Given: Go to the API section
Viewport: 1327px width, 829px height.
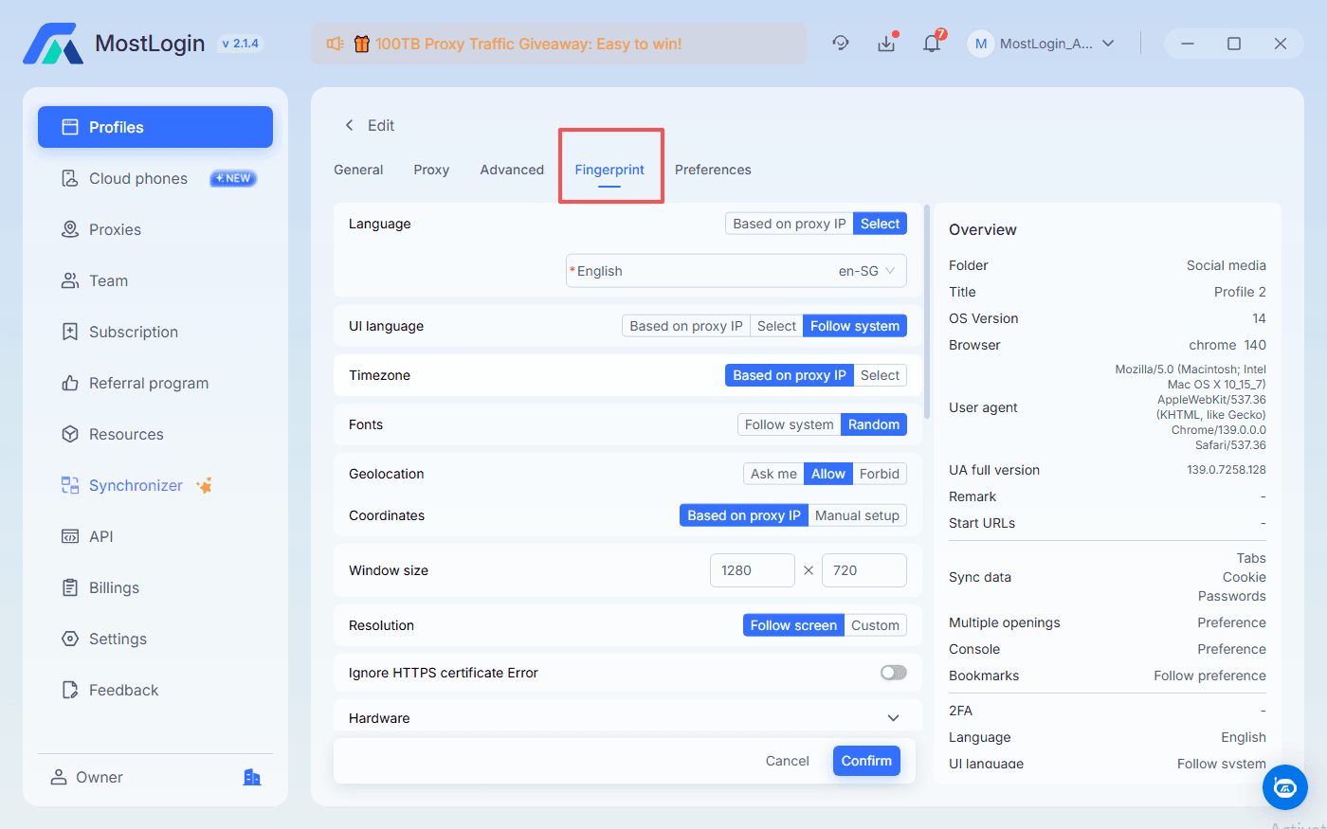Looking at the screenshot, I should (100, 536).
